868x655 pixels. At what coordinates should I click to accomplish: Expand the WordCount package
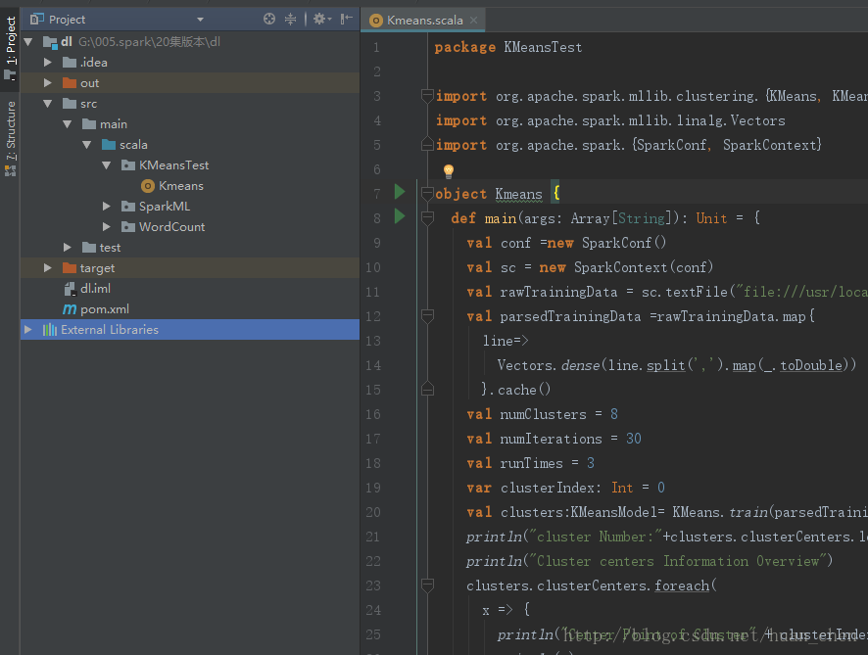(x=106, y=227)
